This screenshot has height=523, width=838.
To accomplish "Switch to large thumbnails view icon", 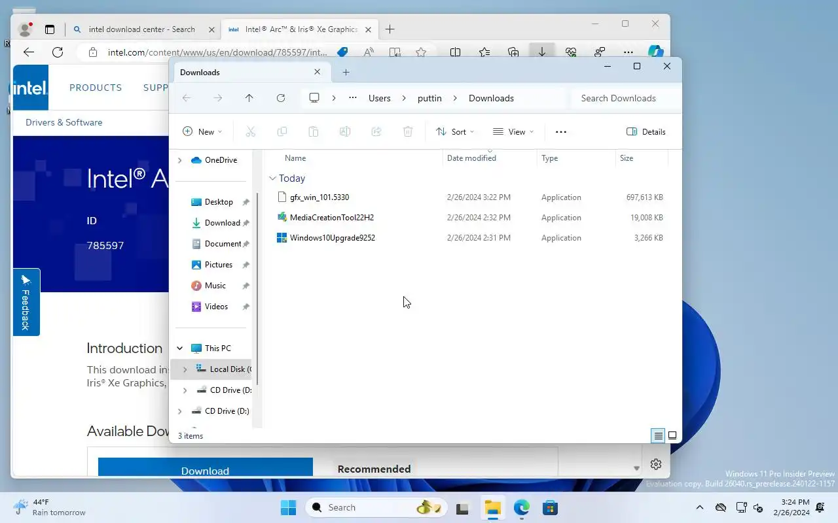I will (x=672, y=435).
